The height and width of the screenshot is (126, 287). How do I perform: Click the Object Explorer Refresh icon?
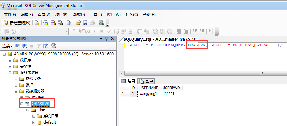click(46, 46)
